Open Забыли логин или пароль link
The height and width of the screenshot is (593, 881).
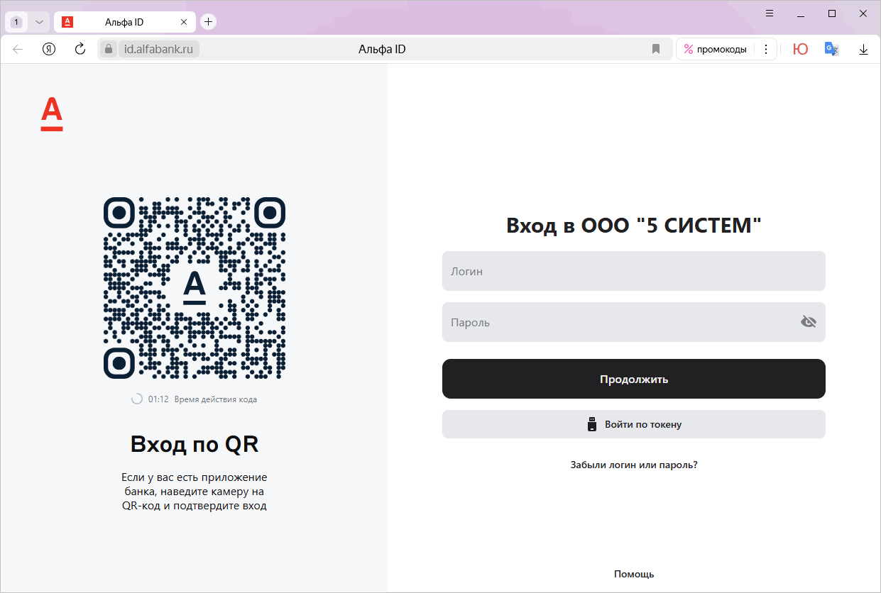coord(634,465)
